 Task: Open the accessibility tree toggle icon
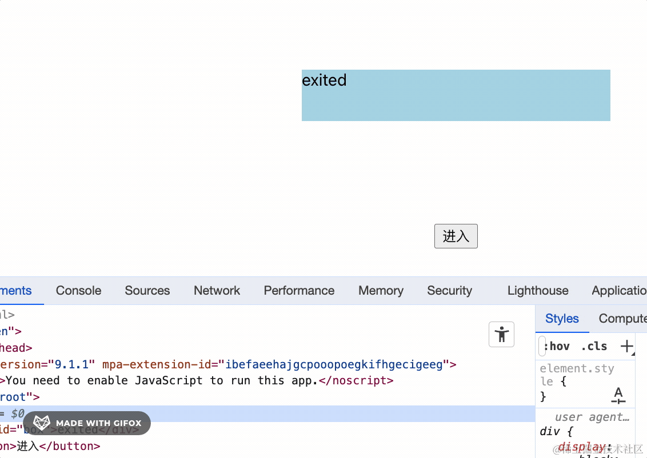(x=501, y=334)
